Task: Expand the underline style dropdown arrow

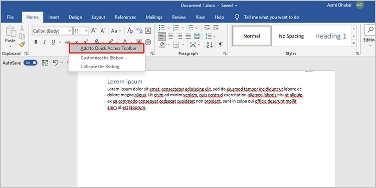Action: [60, 42]
